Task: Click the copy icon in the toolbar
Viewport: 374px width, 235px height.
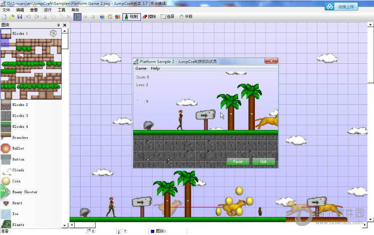Action: 53,17
